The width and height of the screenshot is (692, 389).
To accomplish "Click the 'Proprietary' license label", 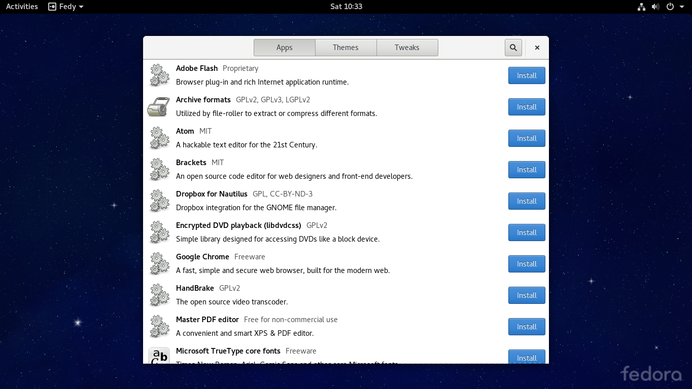I will click(240, 68).
